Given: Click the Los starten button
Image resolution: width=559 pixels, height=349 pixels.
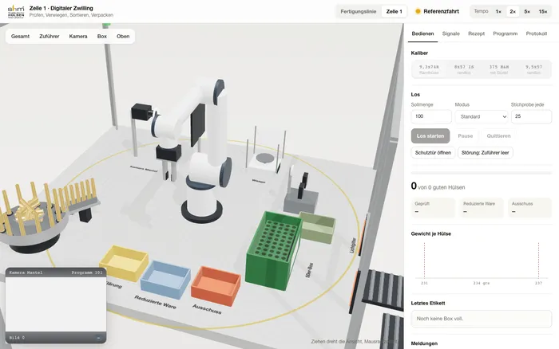Looking at the screenshot, I should click(430, 136).
